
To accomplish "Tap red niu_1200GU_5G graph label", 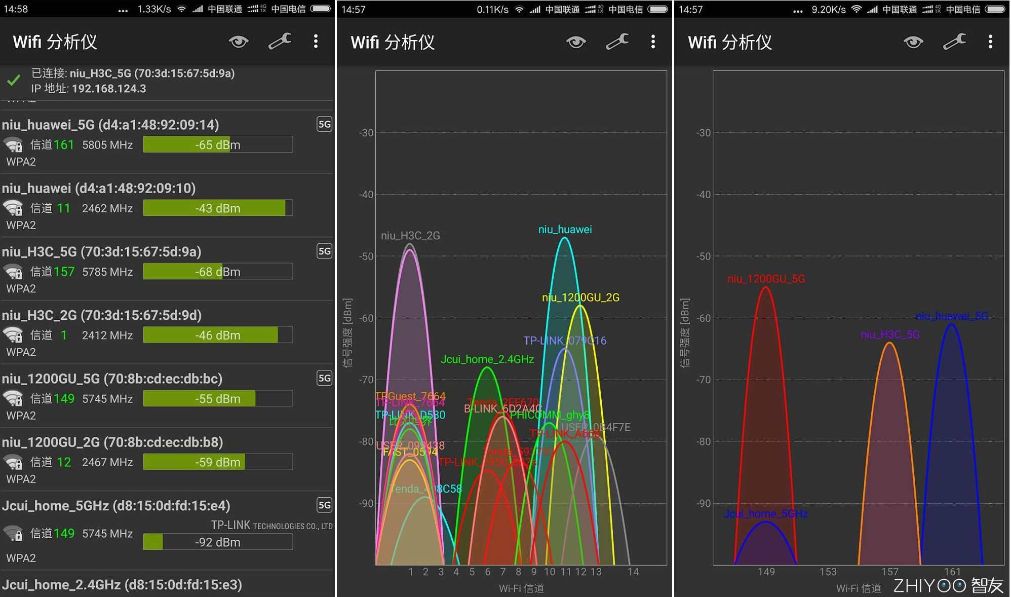I will click(x=766, y=279).
